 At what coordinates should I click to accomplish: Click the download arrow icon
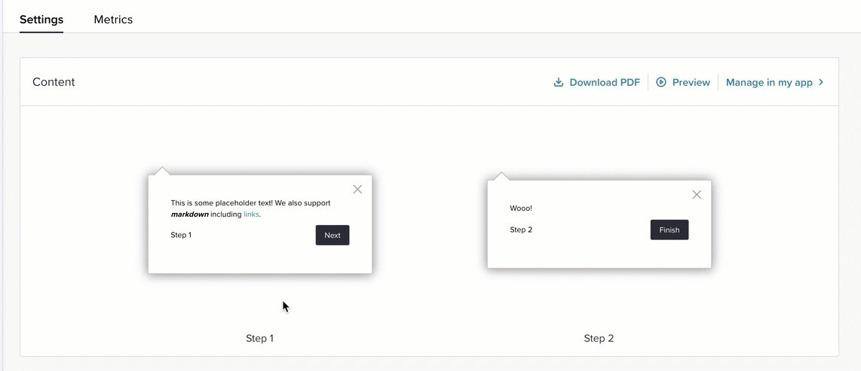tap(559, 82)
